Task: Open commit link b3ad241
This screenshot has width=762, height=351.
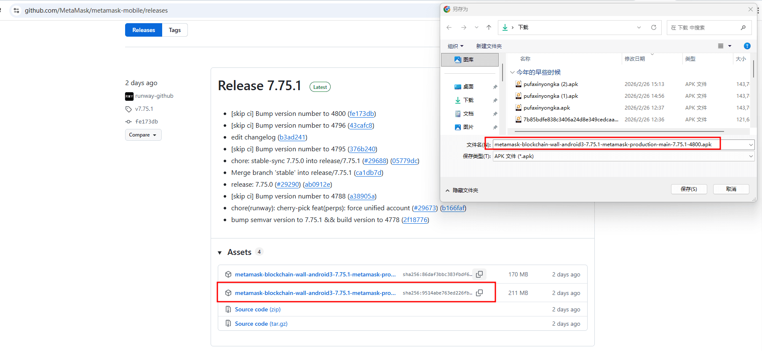Action: (x=292, y=137)
